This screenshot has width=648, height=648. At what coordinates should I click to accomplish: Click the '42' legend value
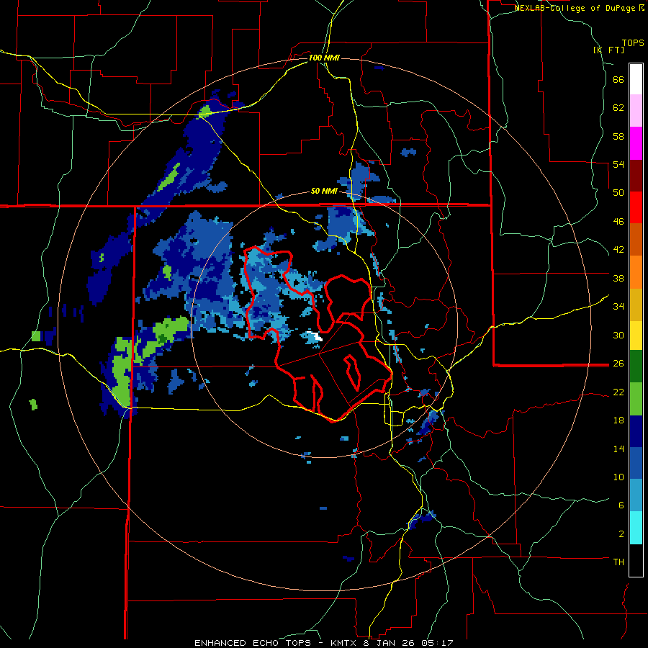(618, 250)
